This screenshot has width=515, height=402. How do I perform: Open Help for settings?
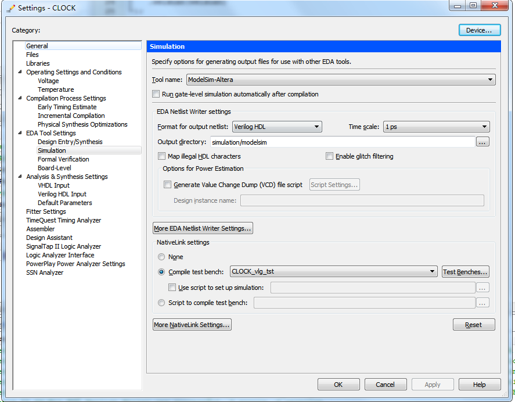click(480, 385)
